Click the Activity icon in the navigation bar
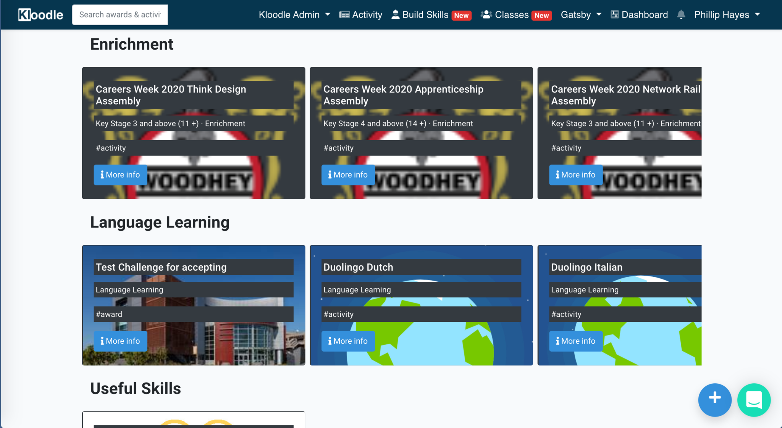Screen dimensions: 782x428 pyautogui.click(x=345, y=15)
